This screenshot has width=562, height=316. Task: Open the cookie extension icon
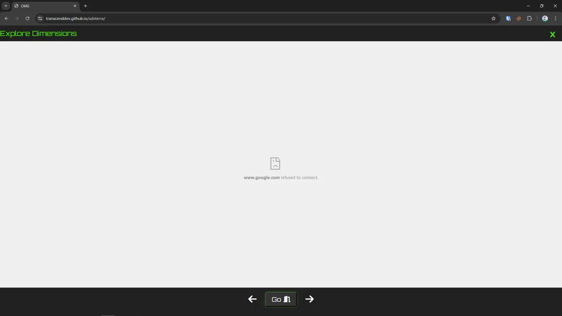519,18
